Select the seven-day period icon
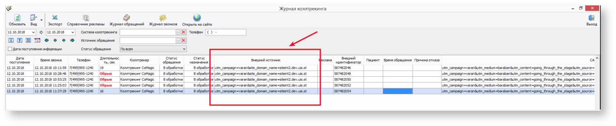Screen dimensions: 616x126 pos(20,41)
